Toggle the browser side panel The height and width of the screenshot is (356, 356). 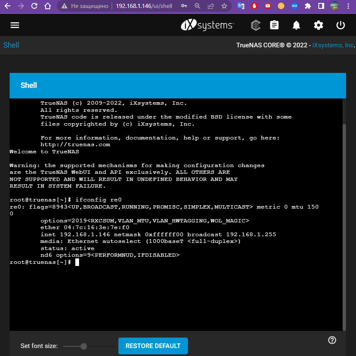pyautogui.click(x=321, y=6)
